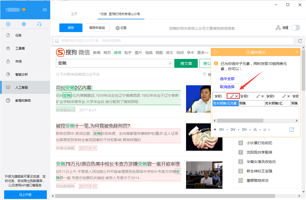The image size is (306, 200).
Task: Click the breadcrumb back double-arrow before DIV
Action: pos(215,130)
